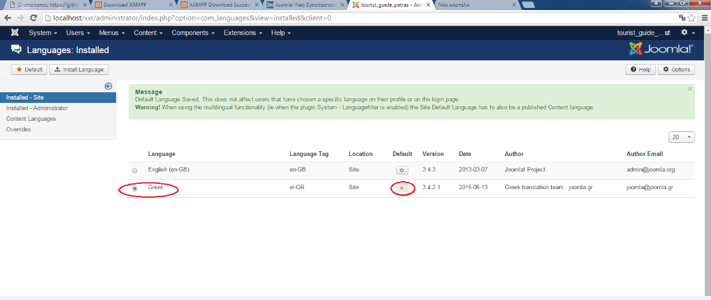Viewport: 711px width, 300px height.
Task: Click the date 2013-03-07 cell
Action: click(x=473, y=169)
